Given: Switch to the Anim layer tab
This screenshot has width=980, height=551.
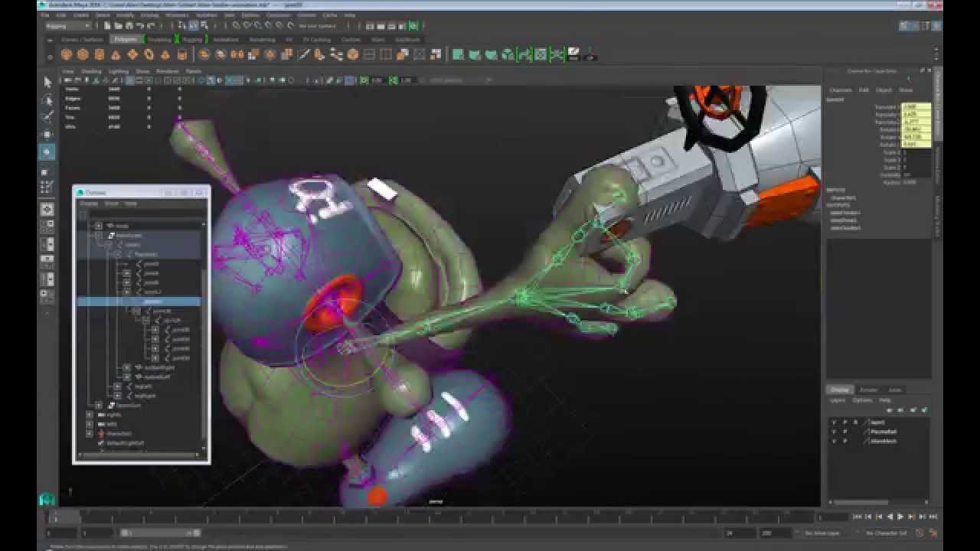Looking at the screenshot, I should [894, 390].
